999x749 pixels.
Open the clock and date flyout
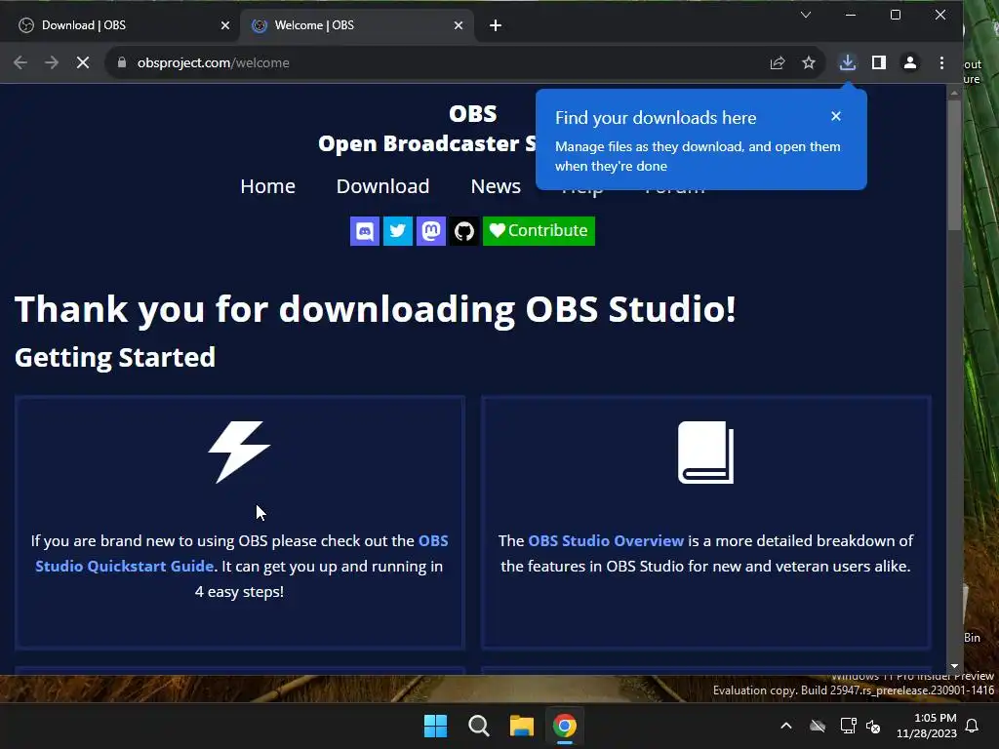pos(927,726)
